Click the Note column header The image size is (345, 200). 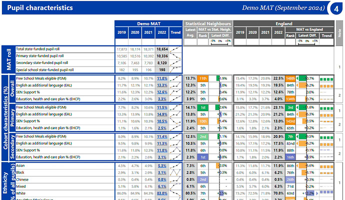[339, 32]
